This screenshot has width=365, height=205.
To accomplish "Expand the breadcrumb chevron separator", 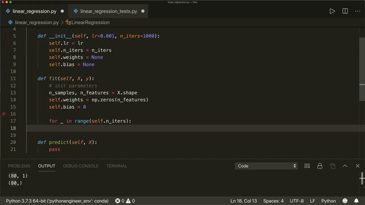I will [x=62, y=23].
